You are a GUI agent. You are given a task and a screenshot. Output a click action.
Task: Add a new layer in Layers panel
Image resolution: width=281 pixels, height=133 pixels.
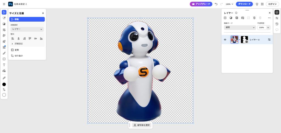click(225, 18)
